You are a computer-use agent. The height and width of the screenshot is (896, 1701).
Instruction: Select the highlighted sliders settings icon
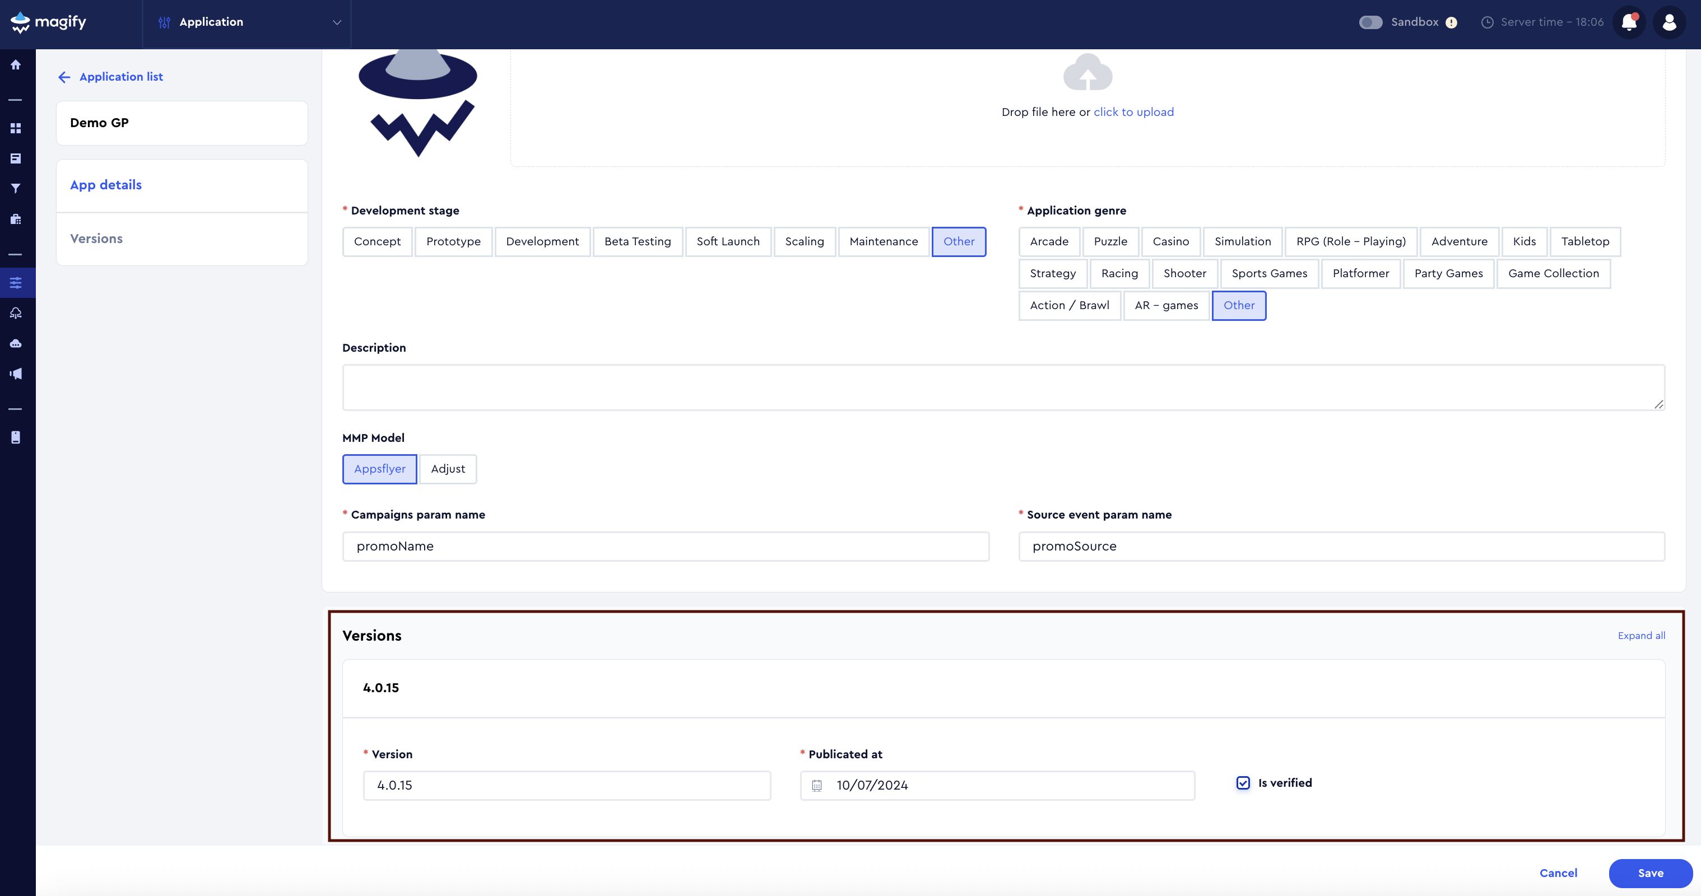tap(16, 282)
